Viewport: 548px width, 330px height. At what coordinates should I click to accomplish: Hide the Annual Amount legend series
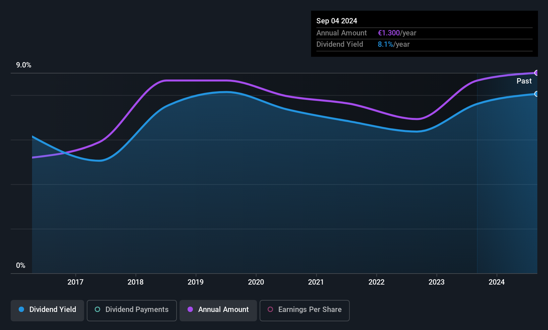[218, 310]
